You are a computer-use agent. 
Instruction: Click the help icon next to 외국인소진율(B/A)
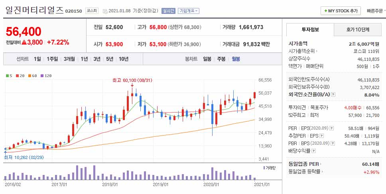pos(333,95)
